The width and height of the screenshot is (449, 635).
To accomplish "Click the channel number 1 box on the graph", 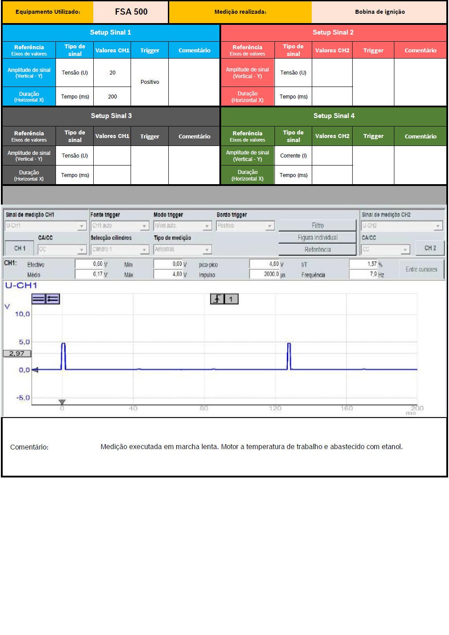I will pos(231,299).
